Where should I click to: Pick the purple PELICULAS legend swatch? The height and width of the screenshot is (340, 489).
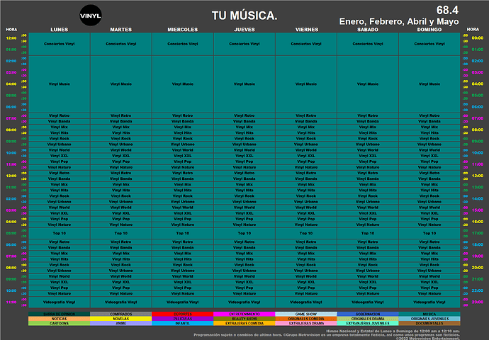[x=183, y=319]
